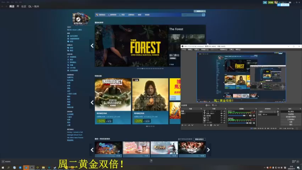Open settings gear of first mixer channel
This screenshot has width=302, height=170.
click(x=254, y=116)
